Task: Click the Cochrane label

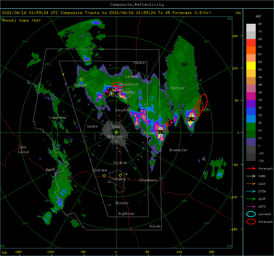Action: 100,170
